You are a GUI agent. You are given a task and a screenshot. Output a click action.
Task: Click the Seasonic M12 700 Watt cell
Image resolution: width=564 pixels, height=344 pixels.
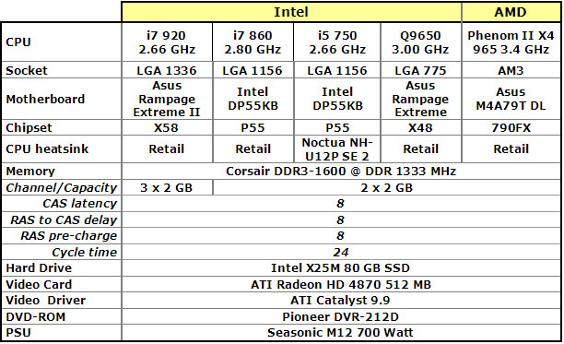(341, 333)
